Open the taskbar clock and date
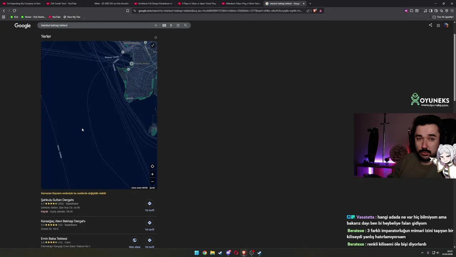 pyautogui.click(x=447, y=253)
